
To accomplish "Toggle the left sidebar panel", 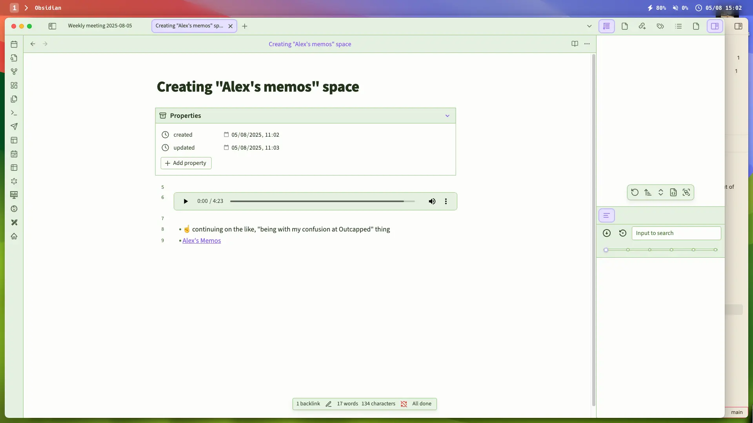I will tap(52, 26).
